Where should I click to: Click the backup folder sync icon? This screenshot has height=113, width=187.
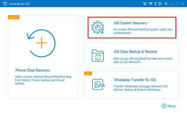click(x=98, y=56)
